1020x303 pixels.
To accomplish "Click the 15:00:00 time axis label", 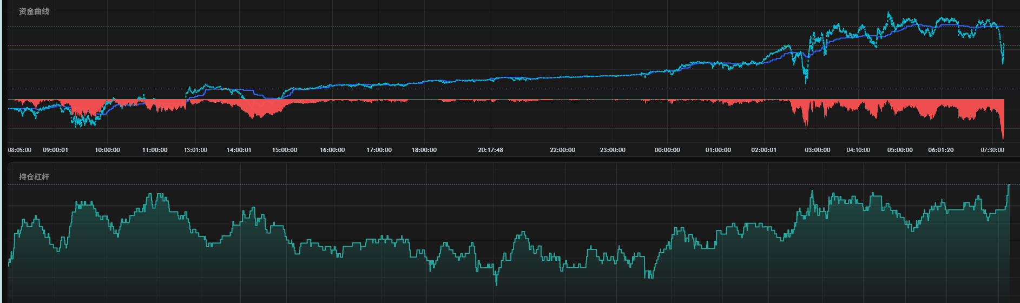I will click(285, 150).
